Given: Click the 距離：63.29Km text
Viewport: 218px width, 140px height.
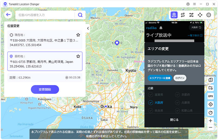Looking at the screenshot, I should coord(20,78).
